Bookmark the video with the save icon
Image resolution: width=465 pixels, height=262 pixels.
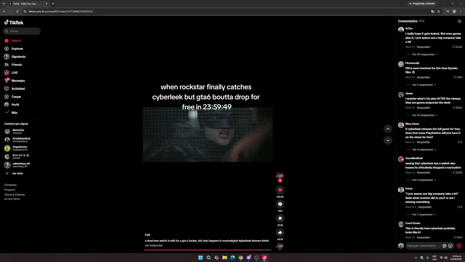coord(280,218)
